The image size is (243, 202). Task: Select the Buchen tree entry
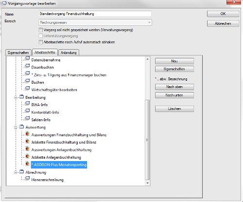37,82
